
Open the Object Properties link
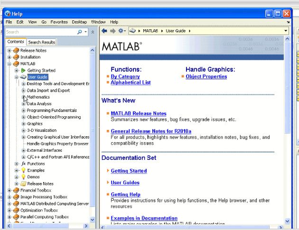pyautogui.click(x=206, y=76)
